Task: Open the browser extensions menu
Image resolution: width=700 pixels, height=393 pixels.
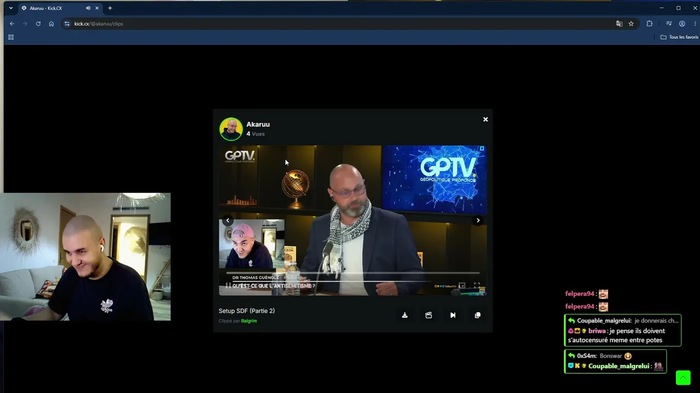Action: pyautogui.click(x=650, y=23)
